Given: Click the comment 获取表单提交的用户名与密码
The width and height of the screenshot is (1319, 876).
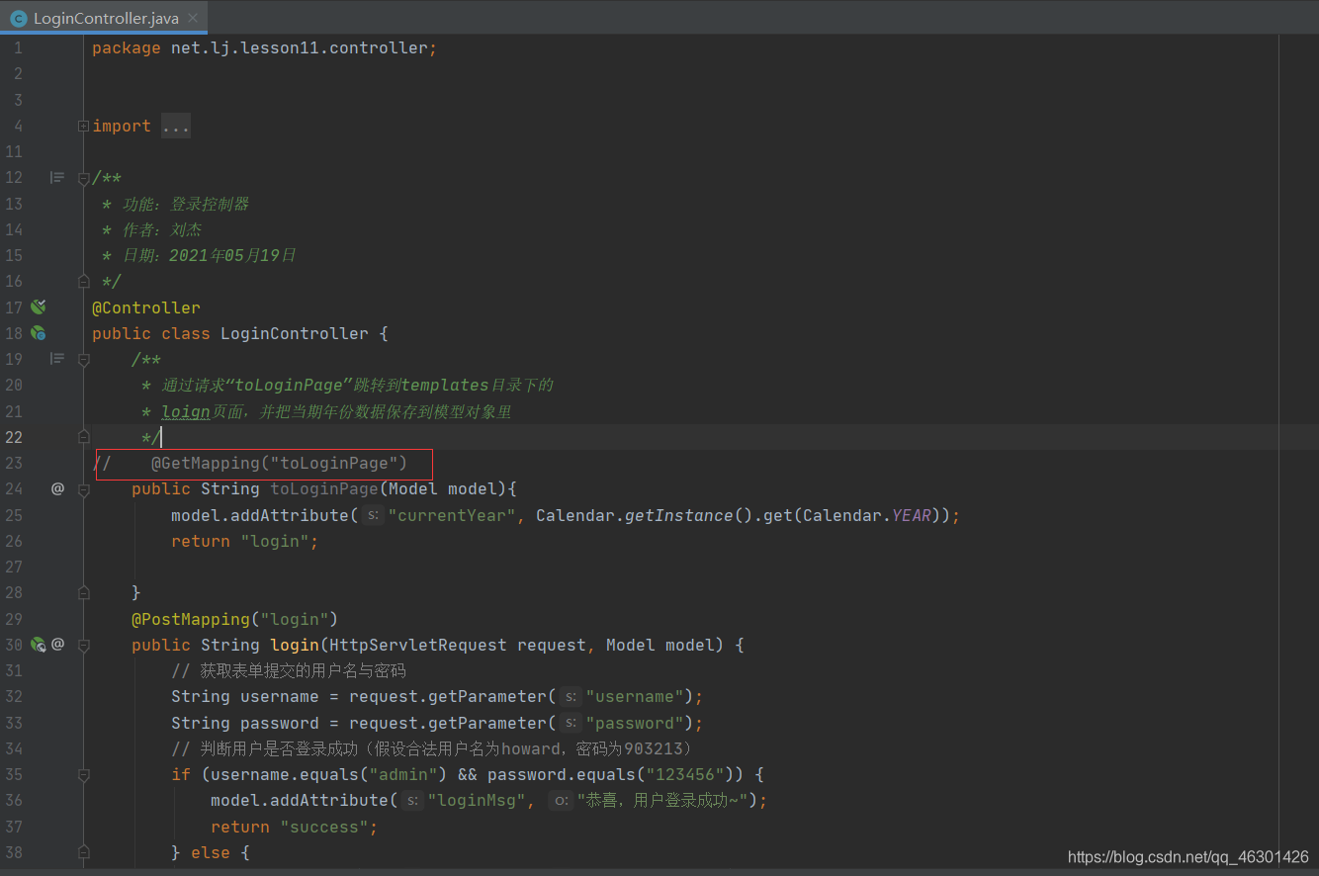Looking at the screenshot, I should (289, 671).
